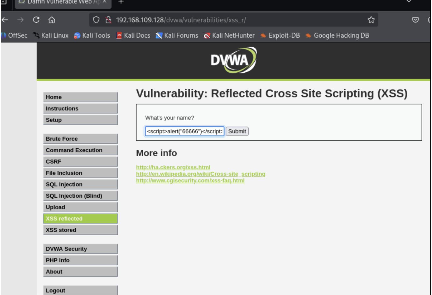Viewport: 432px width, 295px height.
Task: Open the Setup menu item
Action: (x=80, y=120)
